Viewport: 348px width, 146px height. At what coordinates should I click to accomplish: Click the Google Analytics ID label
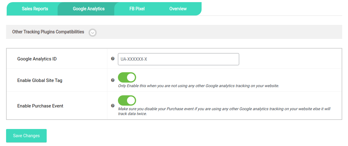[x=37, y=59]
